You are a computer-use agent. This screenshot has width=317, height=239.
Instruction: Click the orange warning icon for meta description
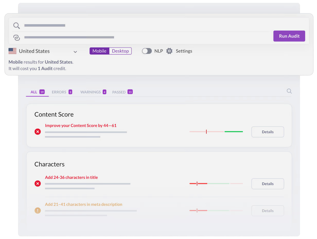click(x=38, y=210)
